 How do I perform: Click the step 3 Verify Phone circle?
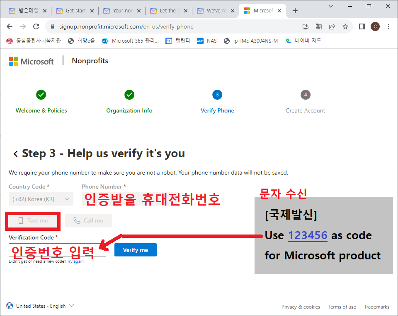(217, 95)
